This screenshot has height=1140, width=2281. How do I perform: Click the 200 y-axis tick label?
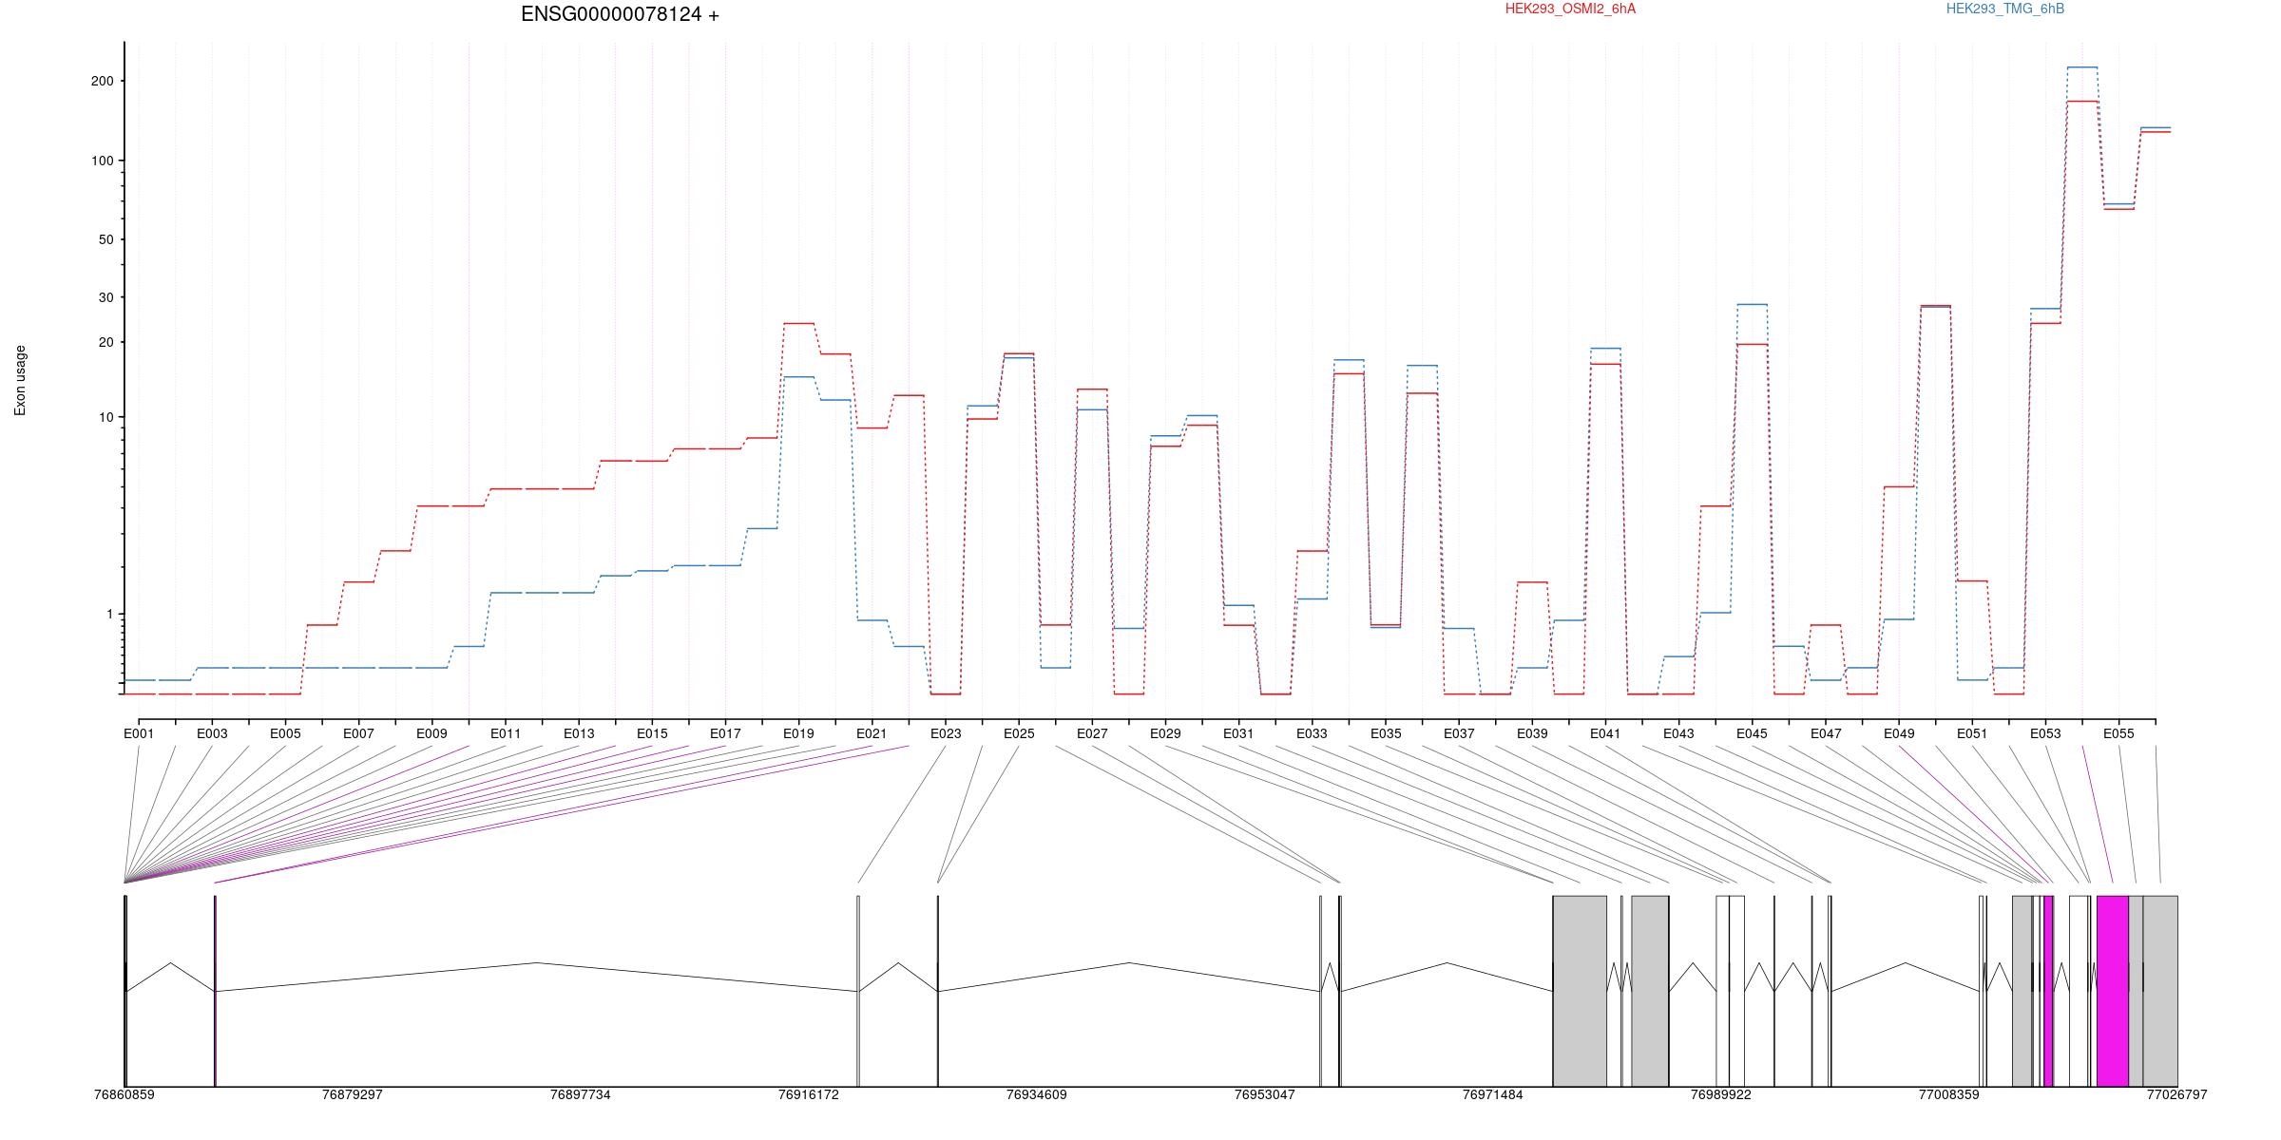[102, 82]
